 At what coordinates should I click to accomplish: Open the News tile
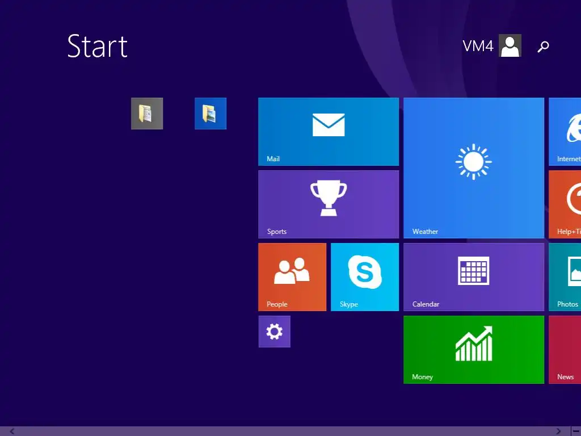point(565,350)
